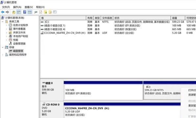Click the checkmark document toolbar icon
This screenshot has width=196, height=118.
tap(41, 12)
